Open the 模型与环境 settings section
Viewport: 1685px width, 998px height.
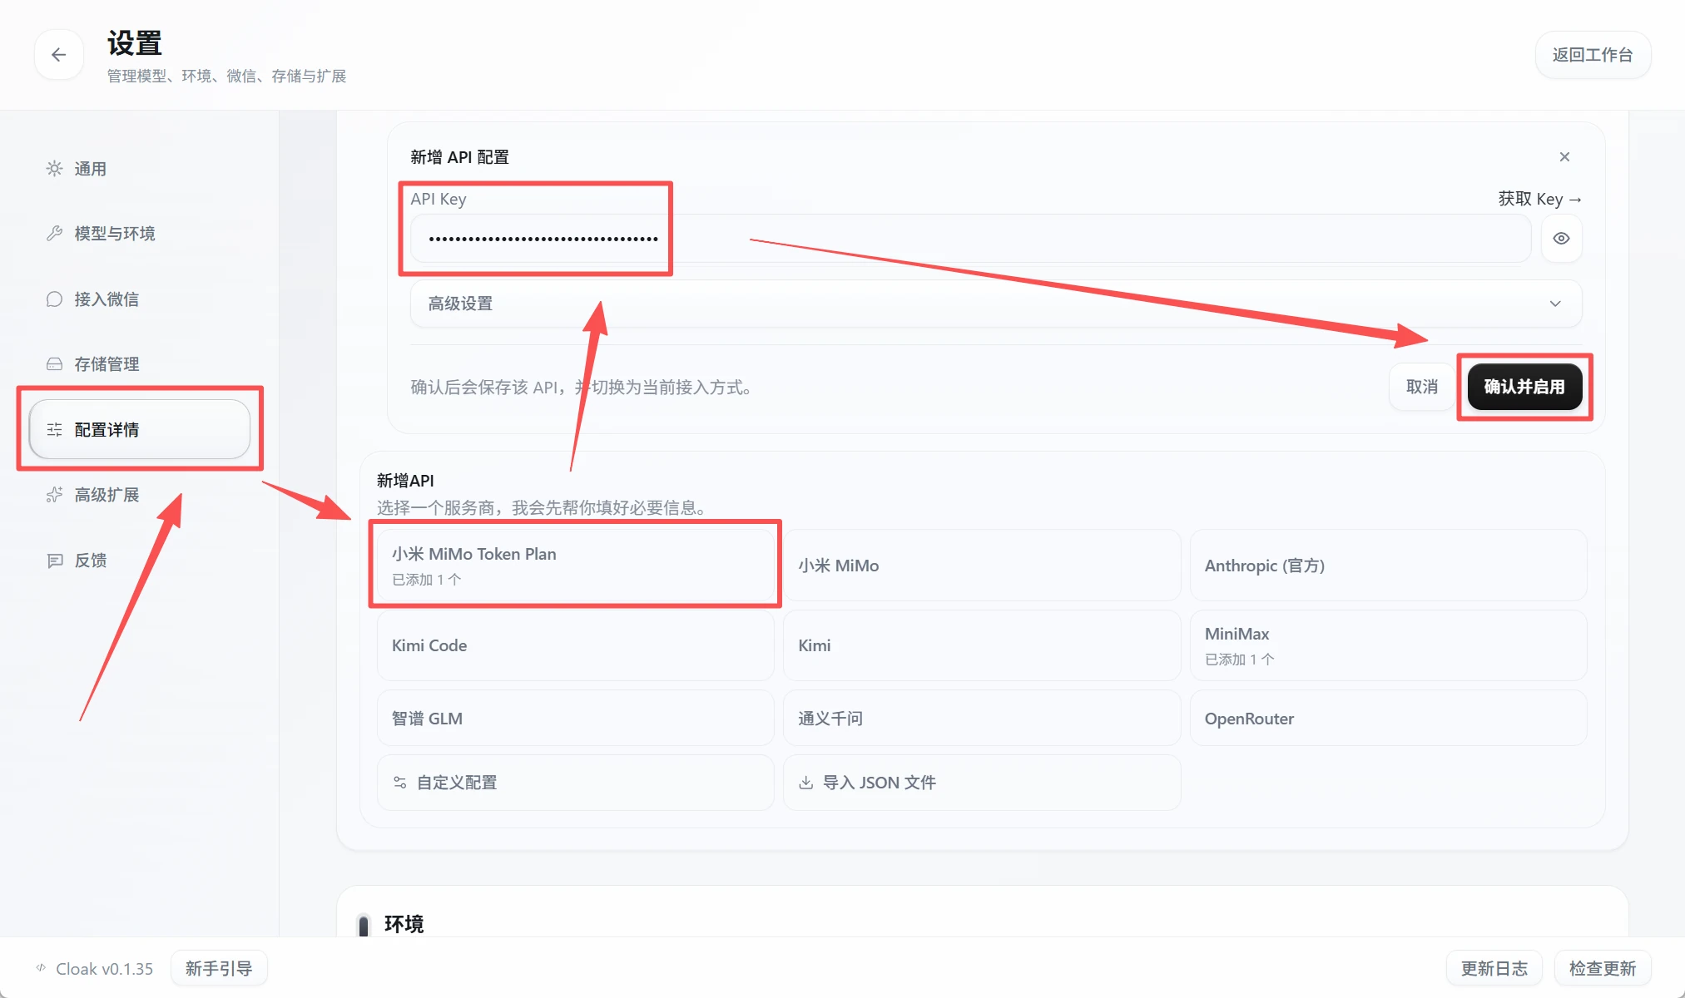click(140, 234)
